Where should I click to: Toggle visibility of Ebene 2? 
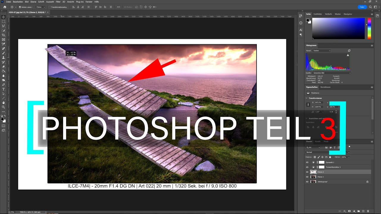(x=307, y=172)
